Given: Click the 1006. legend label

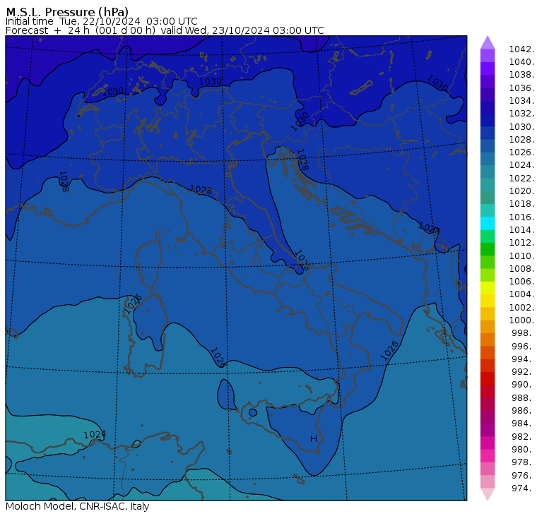Looking at the screenshot, I should pyautogui.click(x=521, y=281).
